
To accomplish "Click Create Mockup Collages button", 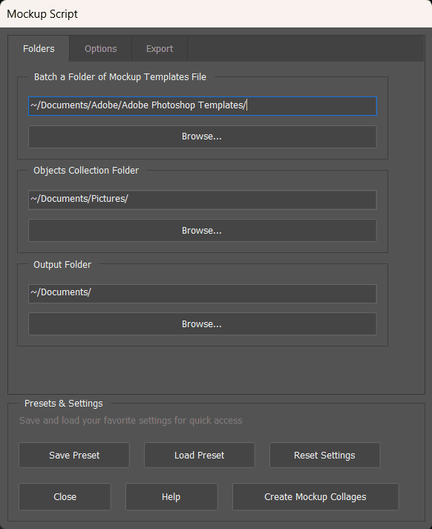I will pos(315,496).
